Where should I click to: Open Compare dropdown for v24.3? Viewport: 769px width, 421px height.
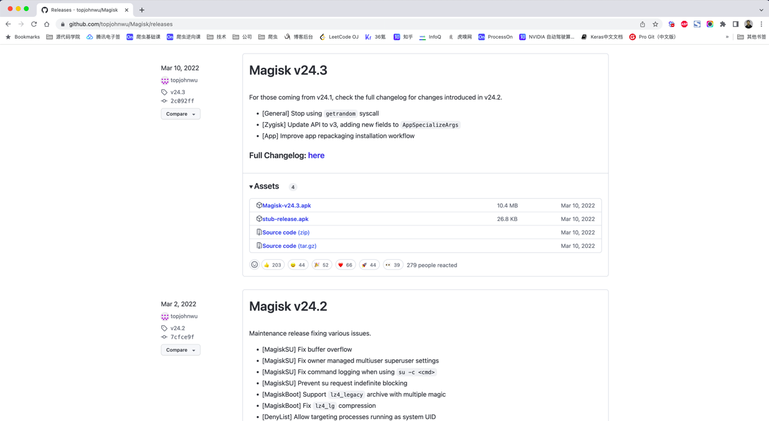pyautogui.click(x=181, y=114)
